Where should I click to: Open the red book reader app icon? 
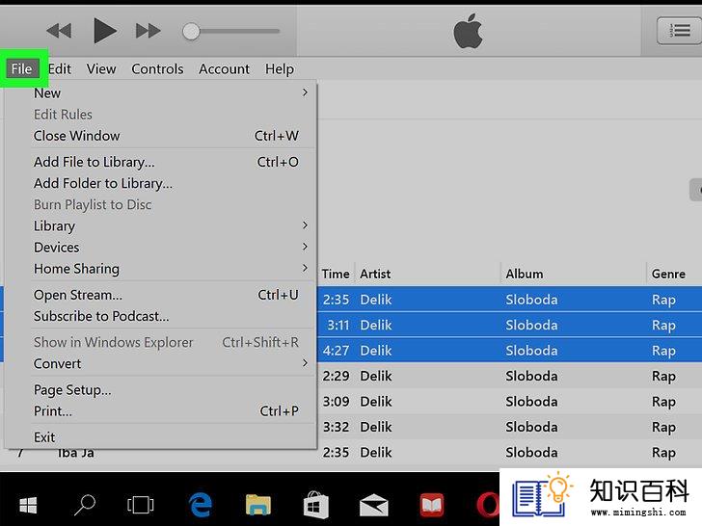[432, 506]
